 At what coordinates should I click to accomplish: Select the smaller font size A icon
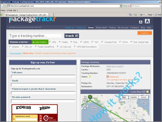pyautogui.click(x=140, y=22)
